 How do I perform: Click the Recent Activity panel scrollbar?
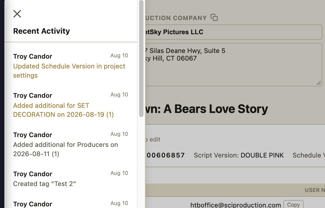141,59
